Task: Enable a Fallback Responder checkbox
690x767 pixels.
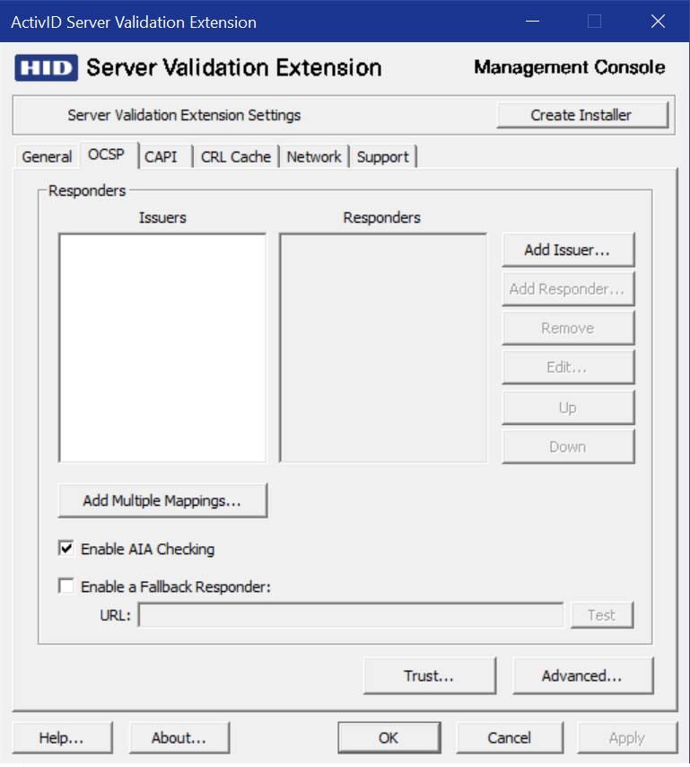Action: click(66, 586)
